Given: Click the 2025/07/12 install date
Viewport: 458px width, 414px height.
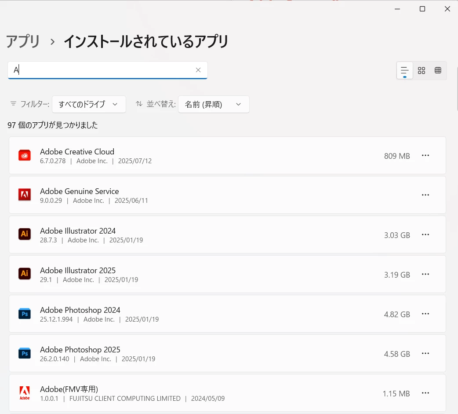Looking at the screenshot, I should 135,161.
